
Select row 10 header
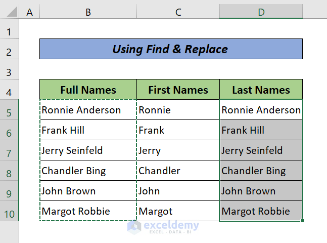click(x=9, y=213)
